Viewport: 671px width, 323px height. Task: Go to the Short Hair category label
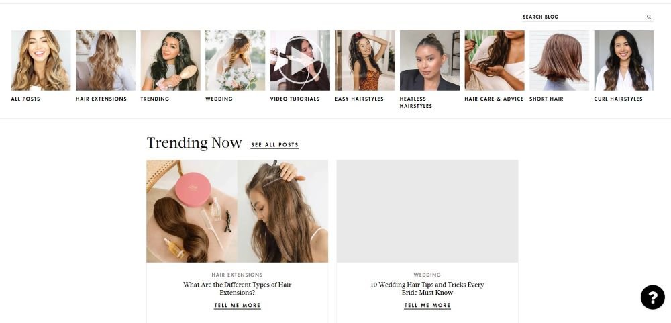point(546,99)
